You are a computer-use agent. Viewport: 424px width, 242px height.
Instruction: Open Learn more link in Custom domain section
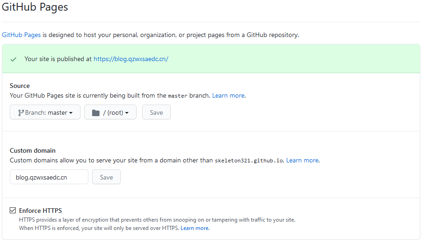tap(302, 160)
